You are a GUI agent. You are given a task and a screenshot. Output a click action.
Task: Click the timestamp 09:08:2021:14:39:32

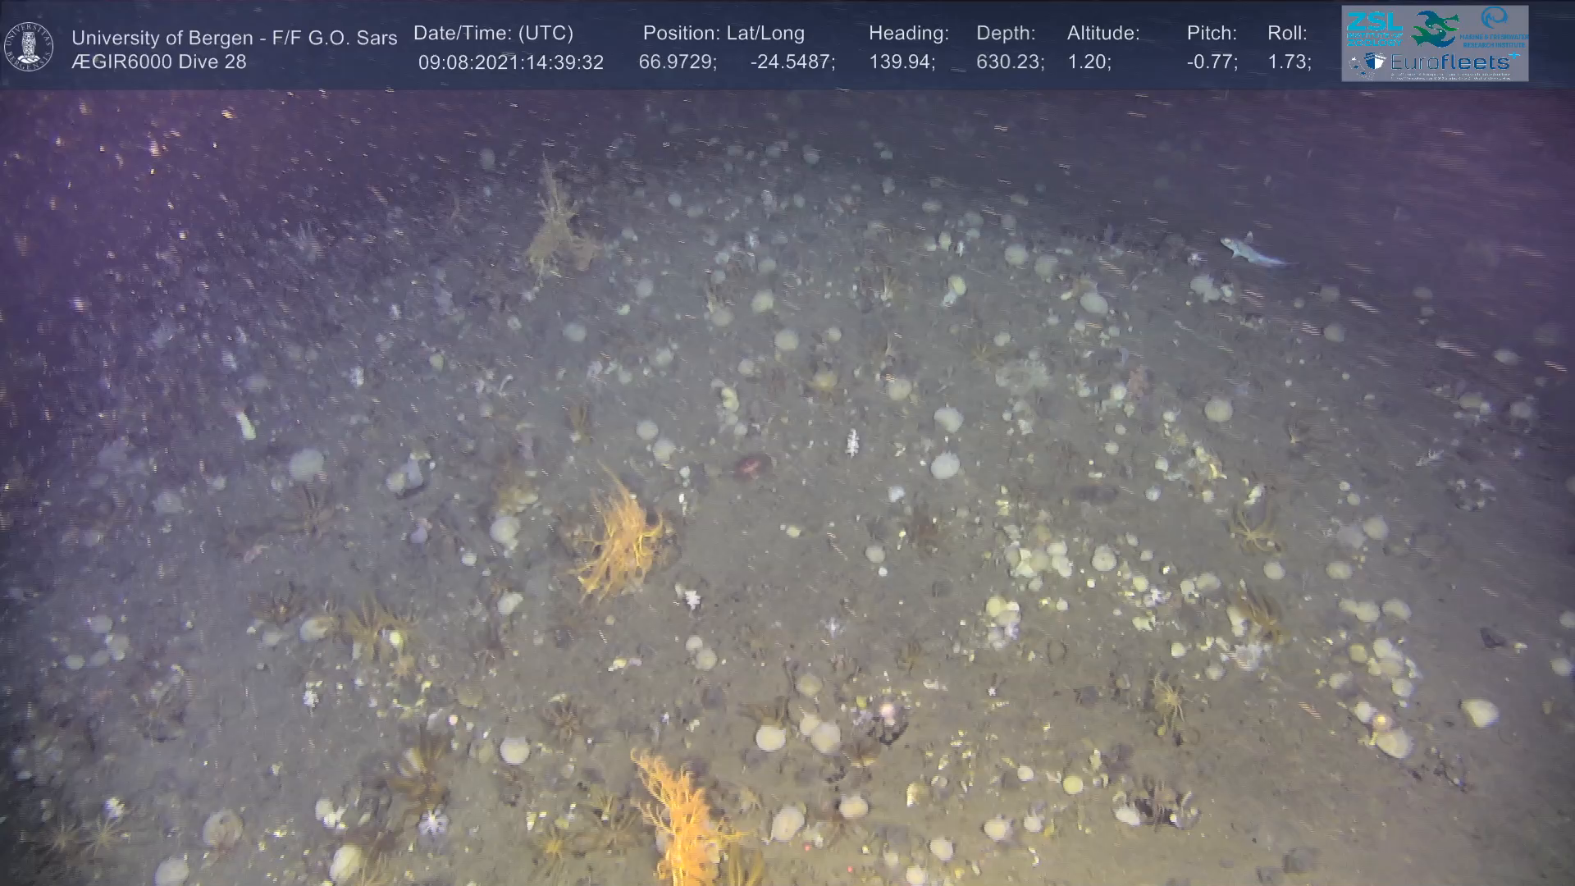[x=510, y=62]
